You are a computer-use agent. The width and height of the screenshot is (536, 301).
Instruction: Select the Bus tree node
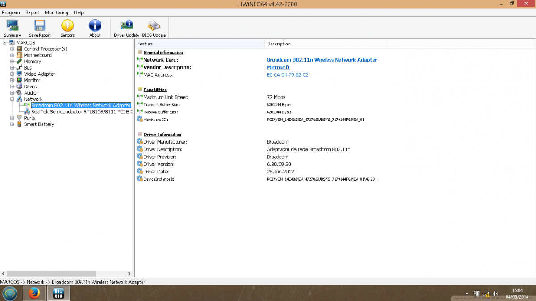point(28,68)
